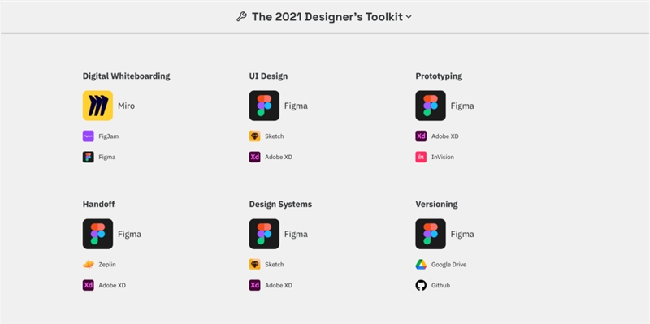Click the Sketch icon under Design Systems
The height and width of the screenshot is (324, 650).
254,265
